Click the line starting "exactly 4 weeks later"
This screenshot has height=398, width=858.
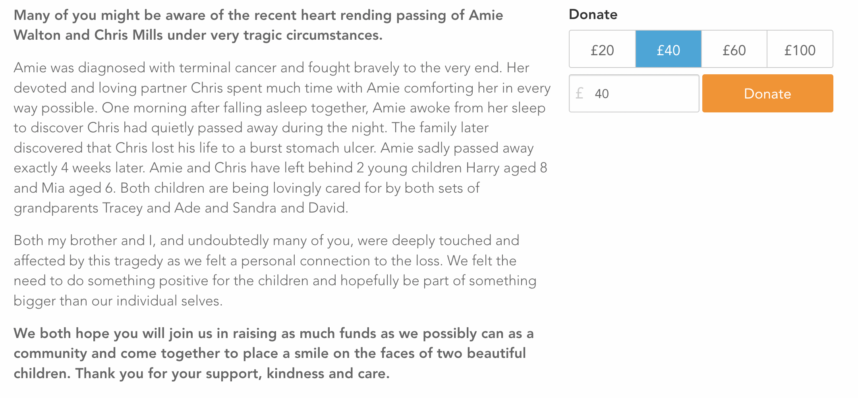point(280,168)
